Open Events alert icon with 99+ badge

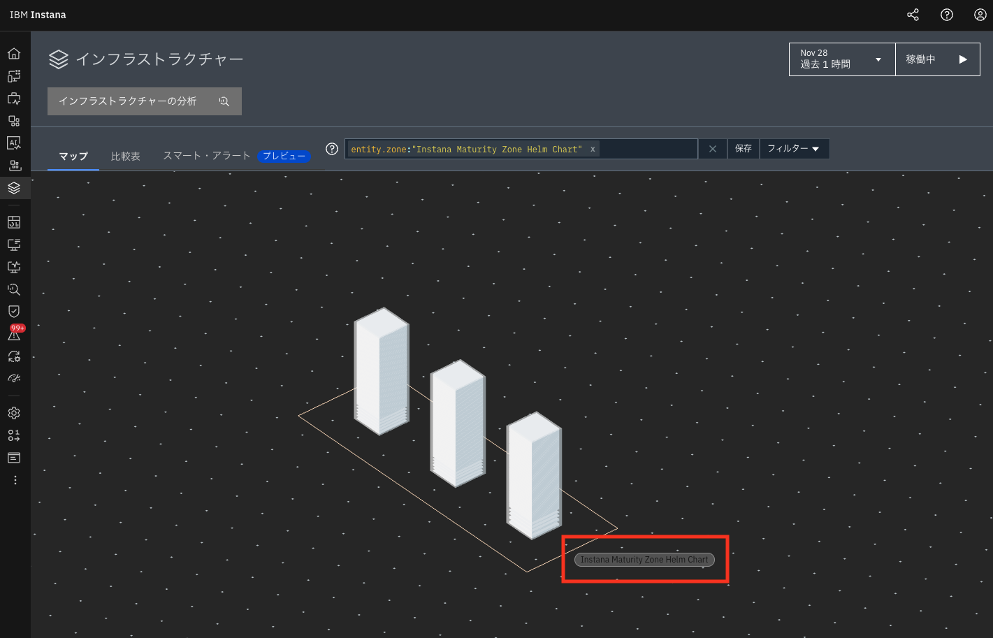15,333
